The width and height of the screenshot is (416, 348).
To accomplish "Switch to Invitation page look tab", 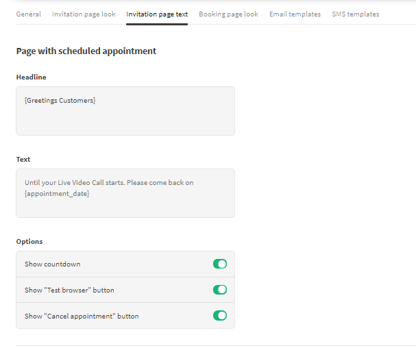I will (84, 14).
